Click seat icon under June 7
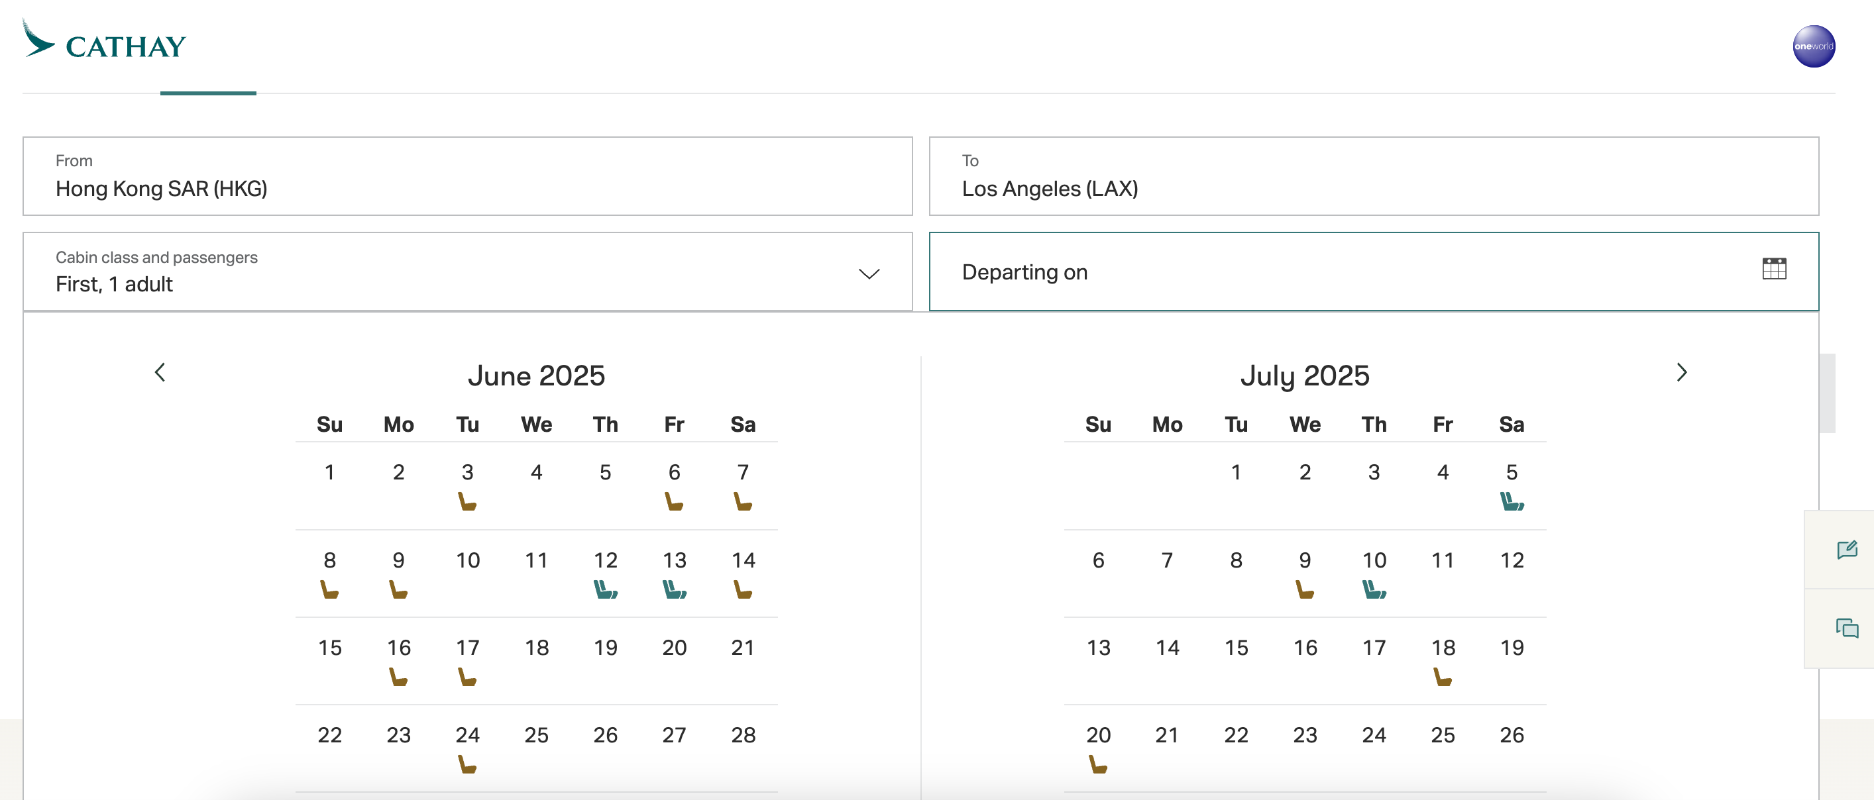The height and width of the screenshot is (800, 1874). [x=743, y=501]
